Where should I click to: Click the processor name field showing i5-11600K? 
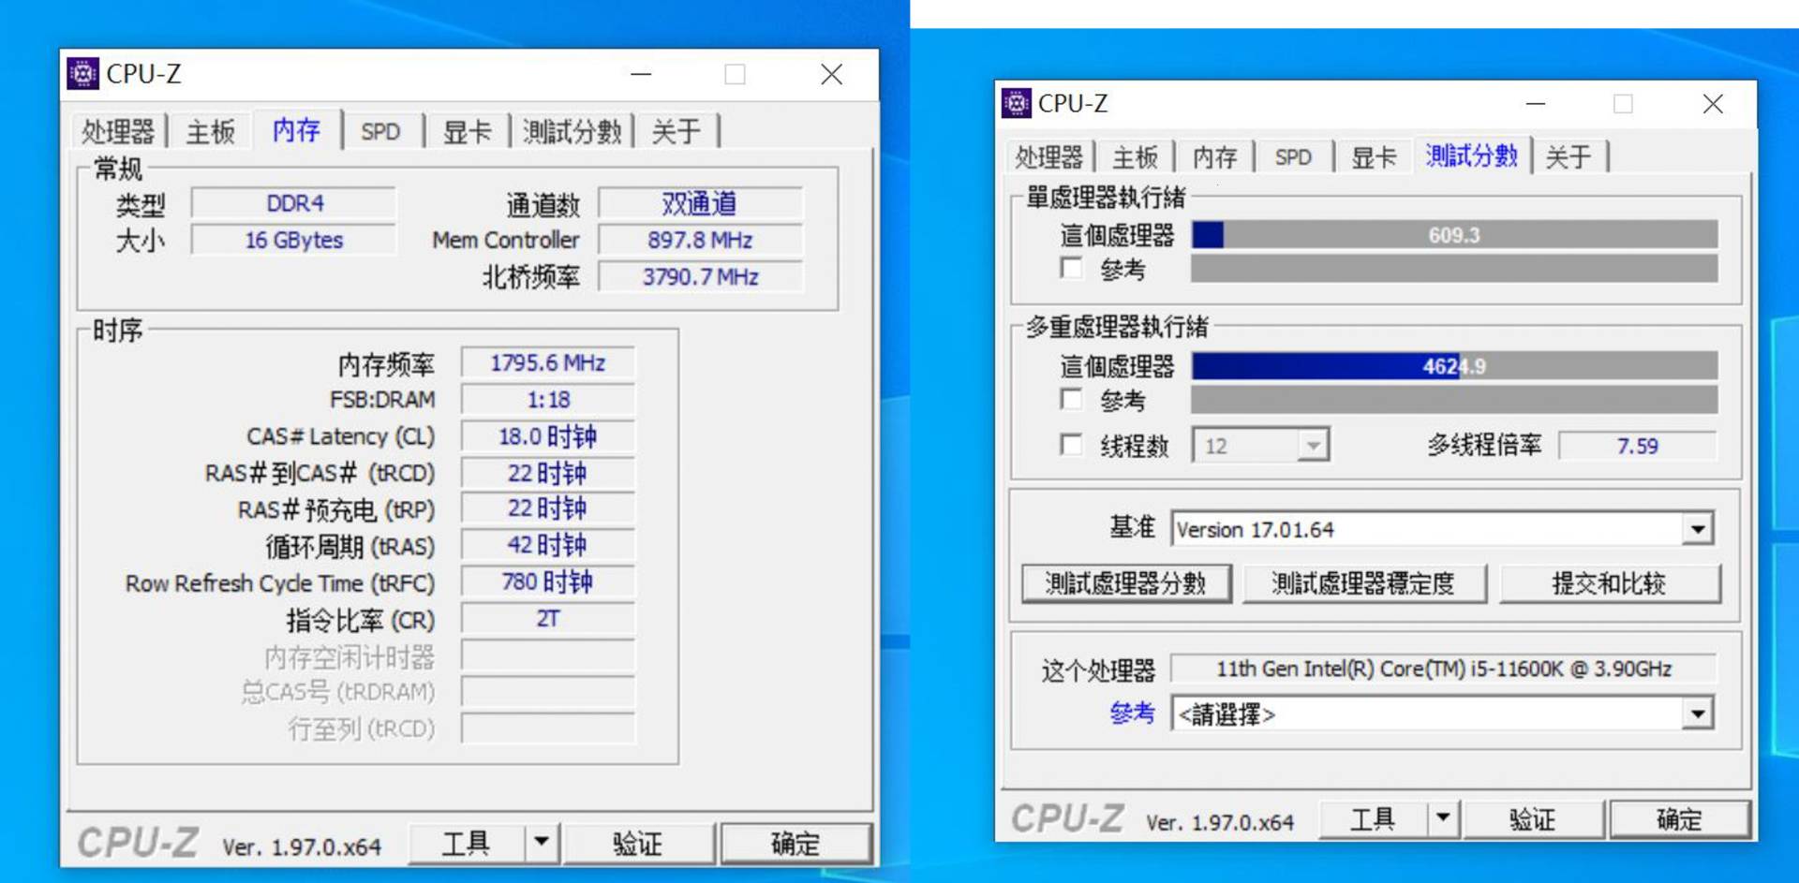[x=1440, y=668]
